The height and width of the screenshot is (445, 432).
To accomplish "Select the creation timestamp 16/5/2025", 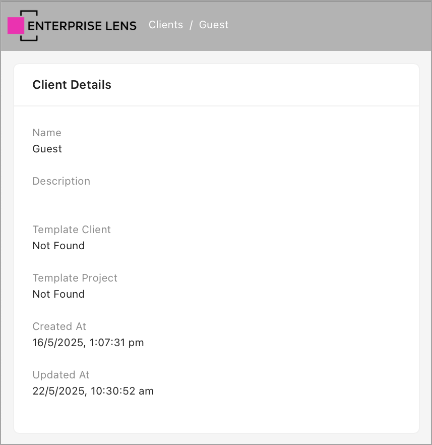I will 88,342.
